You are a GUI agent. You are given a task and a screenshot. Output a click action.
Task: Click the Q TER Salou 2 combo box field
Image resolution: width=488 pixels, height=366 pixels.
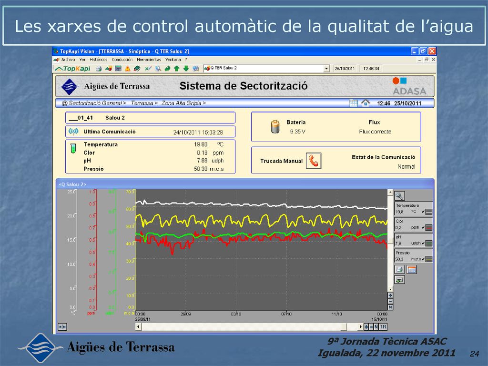click(266, 69)
